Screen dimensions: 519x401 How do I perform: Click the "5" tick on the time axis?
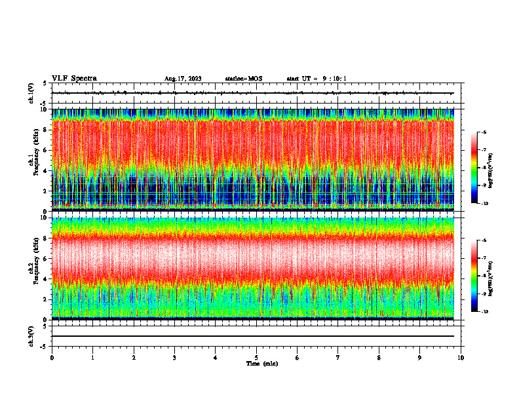pyautogui.click(x=256, y=358)
